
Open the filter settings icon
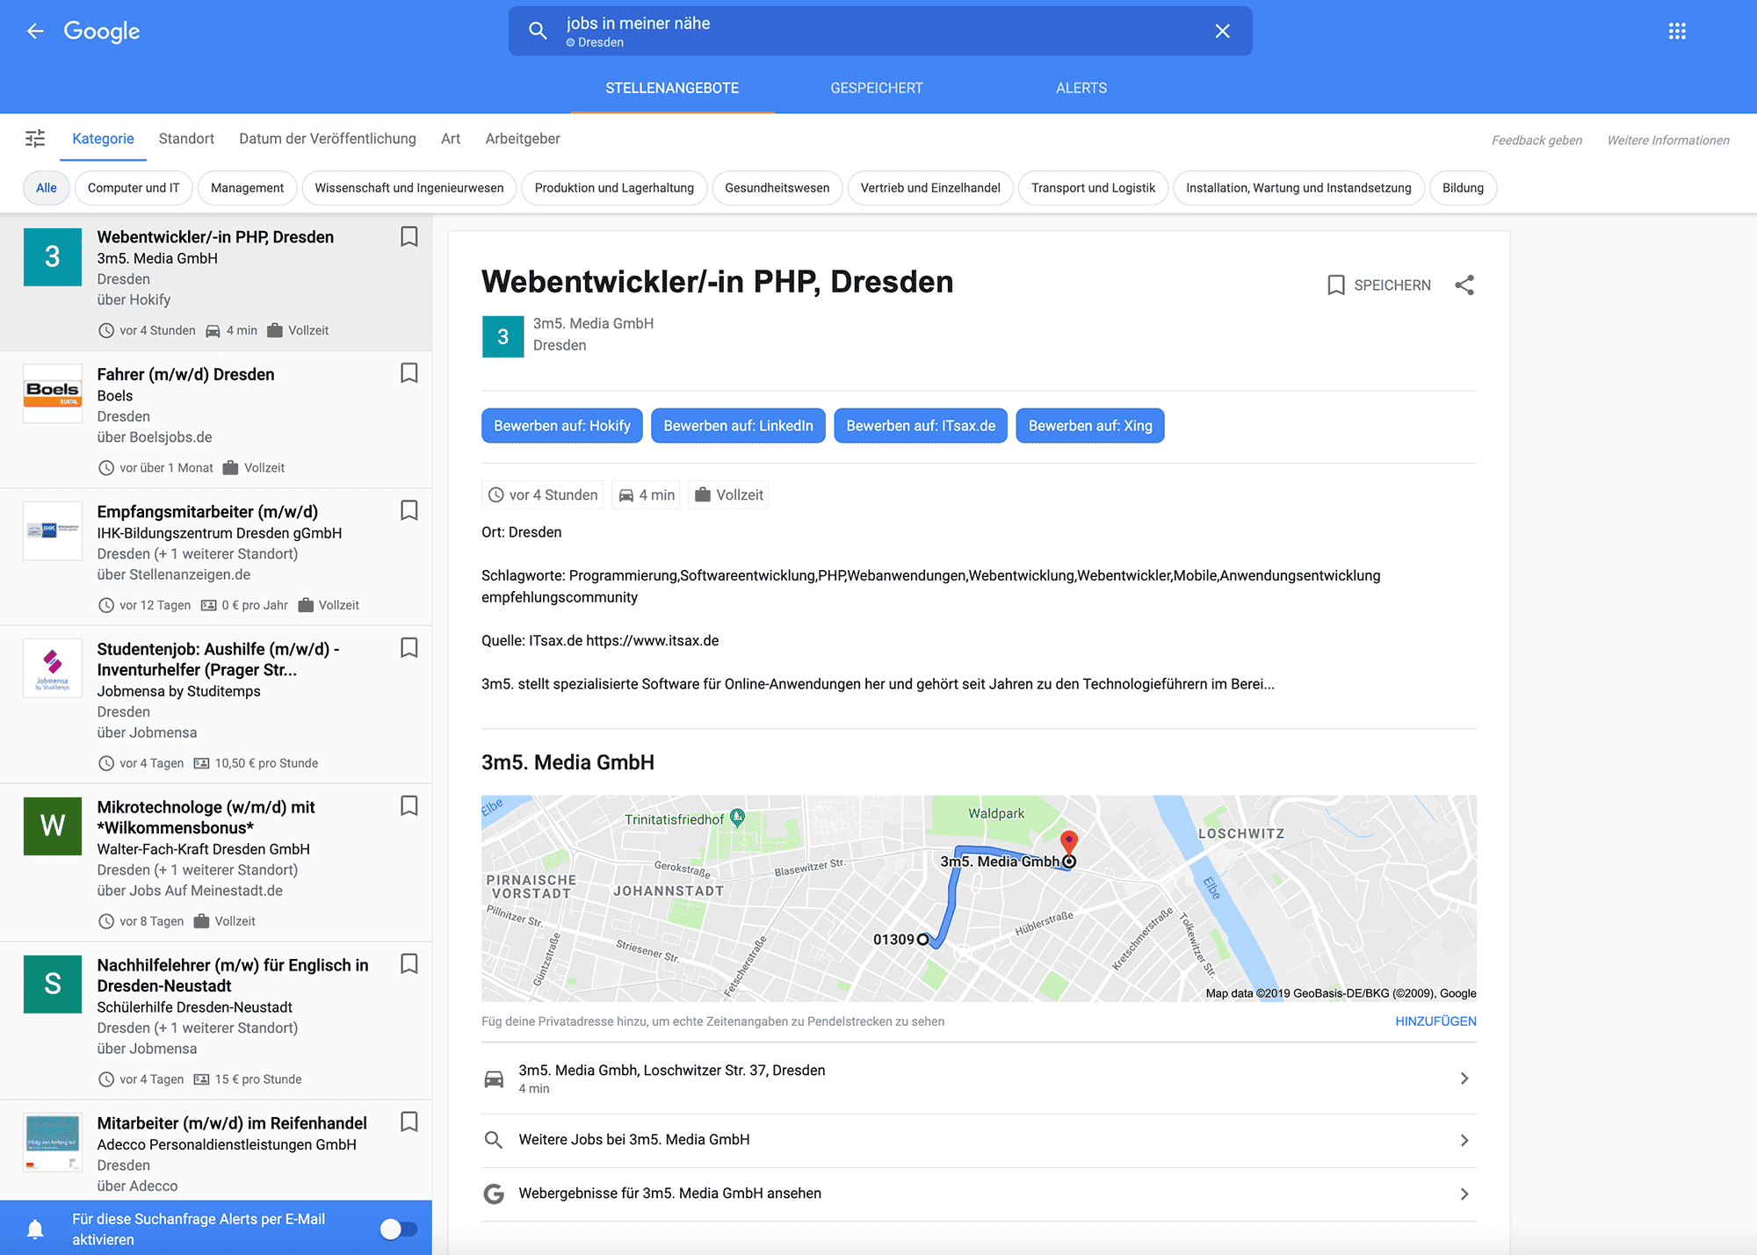(x=35, y=139)
